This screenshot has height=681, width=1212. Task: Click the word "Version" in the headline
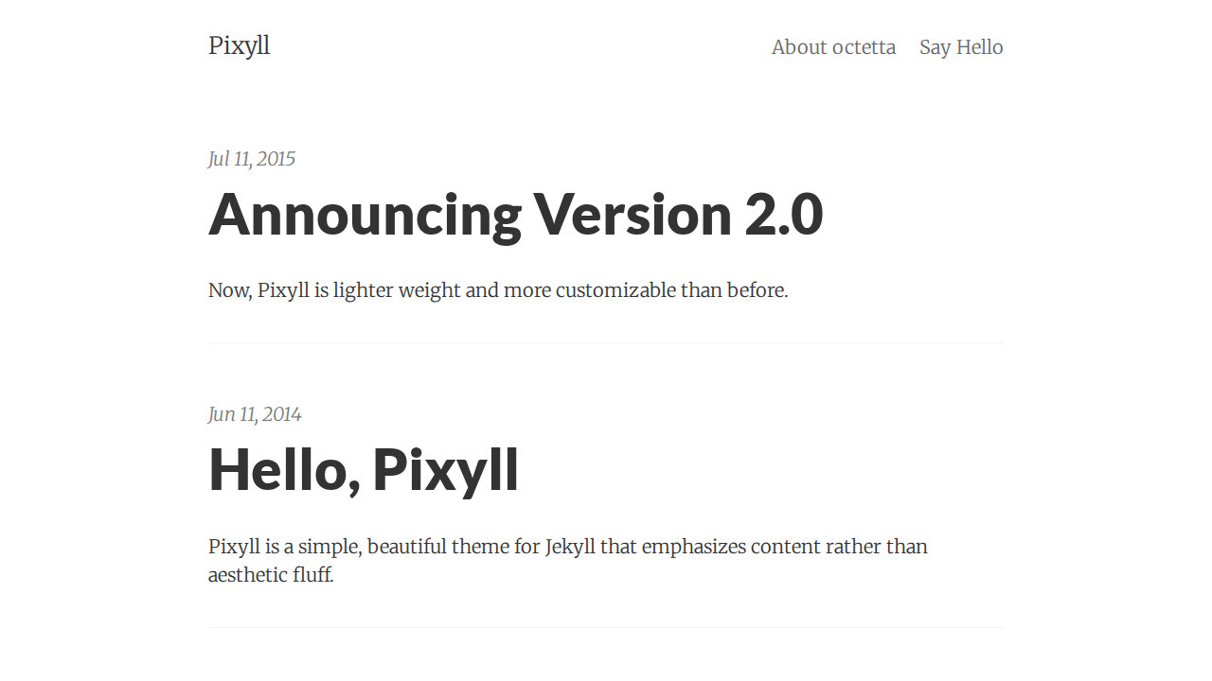[x=633, y=214]
